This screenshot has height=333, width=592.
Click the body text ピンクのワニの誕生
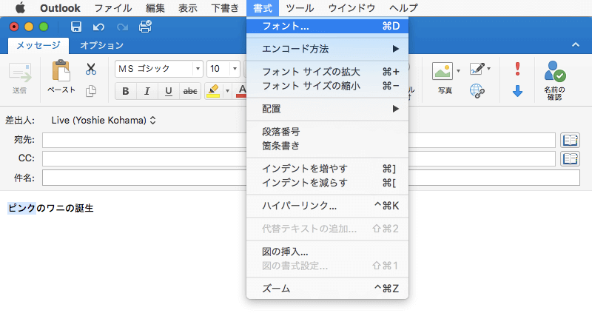coord(50,208)
